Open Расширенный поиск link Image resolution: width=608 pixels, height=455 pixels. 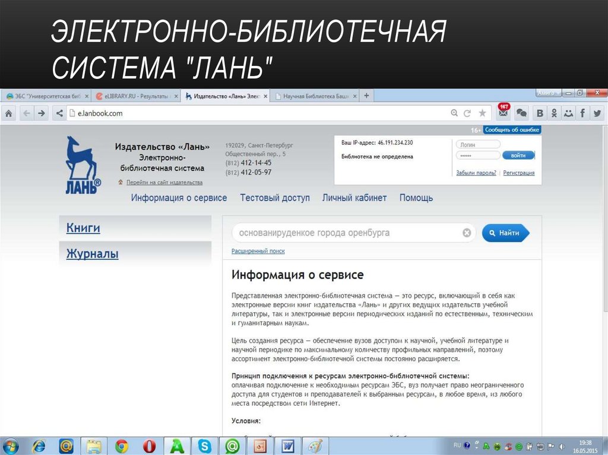coord(258,251)
